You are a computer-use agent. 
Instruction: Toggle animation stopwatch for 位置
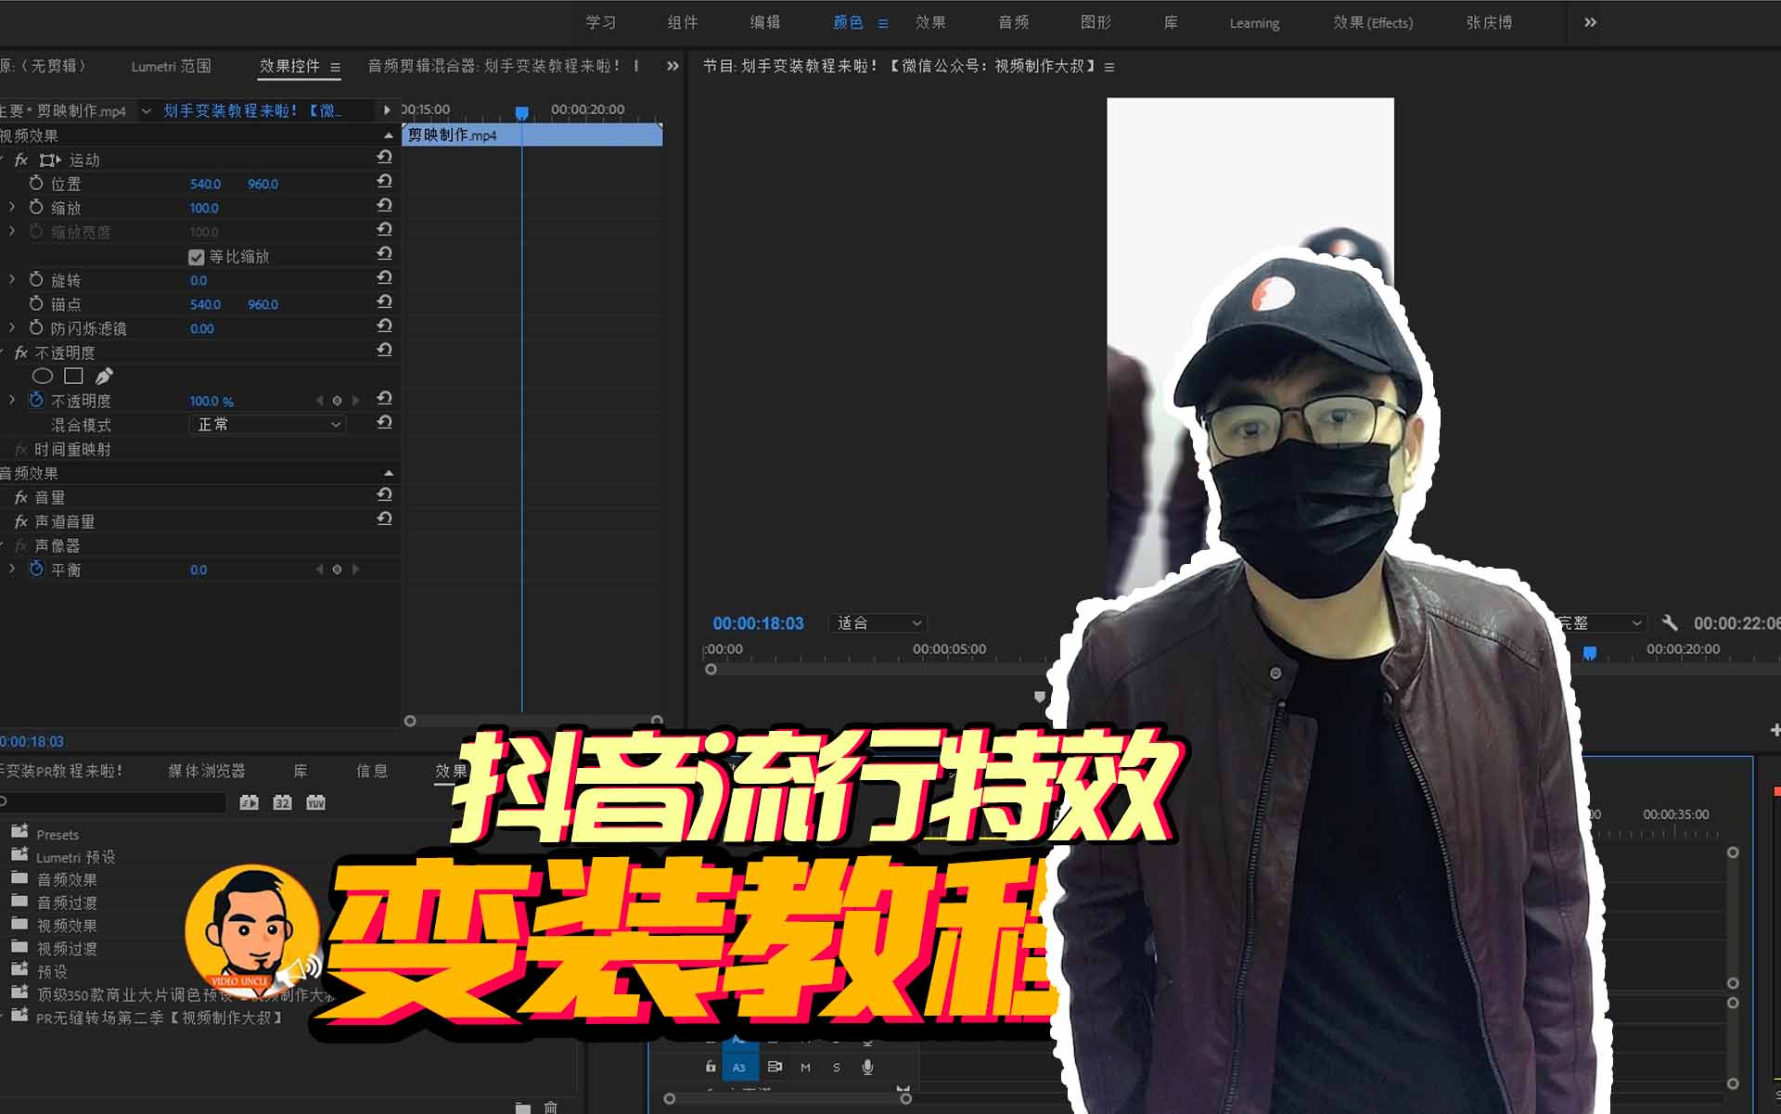point(36,183)
